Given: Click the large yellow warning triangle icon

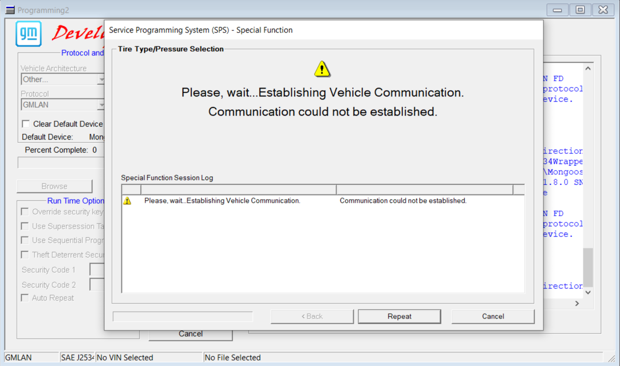Looking at the screenshot, I should click(322, 69).
